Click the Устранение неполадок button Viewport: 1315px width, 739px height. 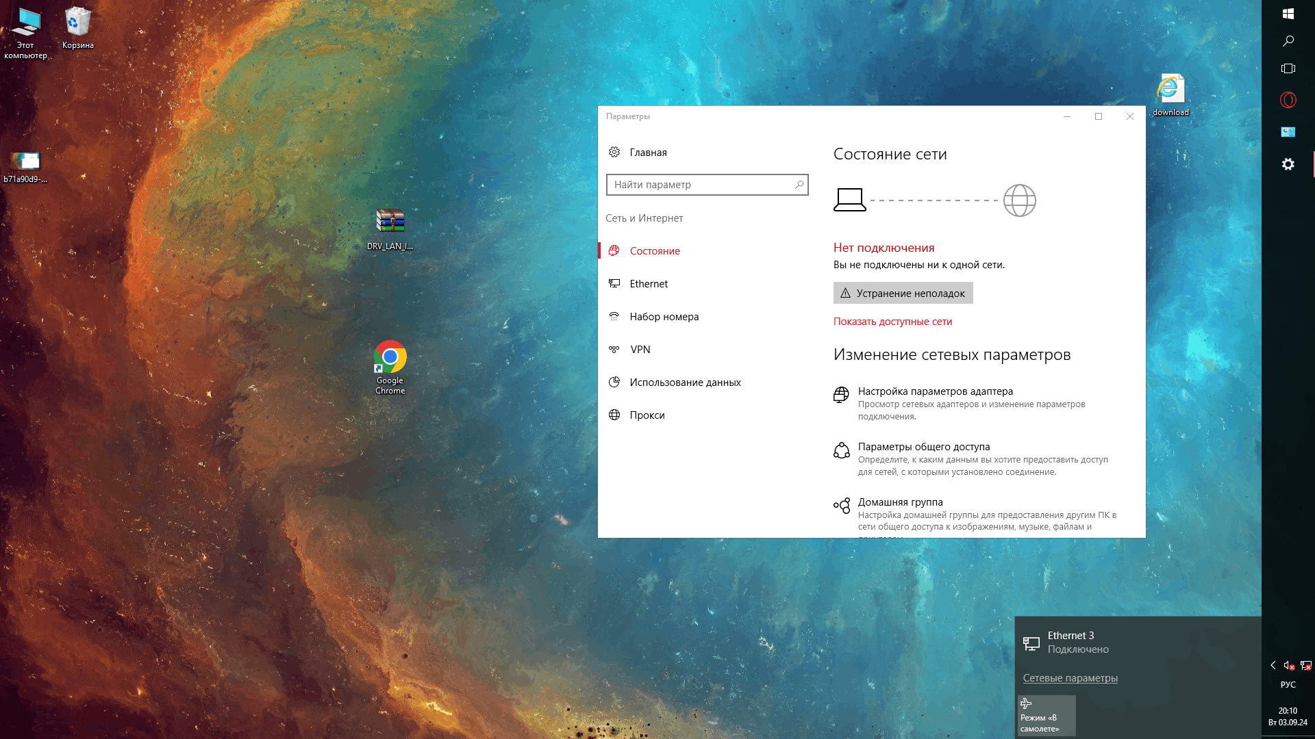903,294
